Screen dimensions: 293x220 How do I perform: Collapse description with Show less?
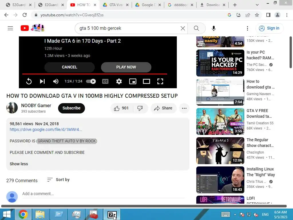[x=19, y=164]
